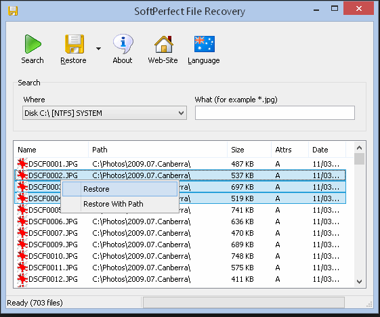
Task: Click the path cell of DSCF0006.JPG
Action: click(142, 221)
